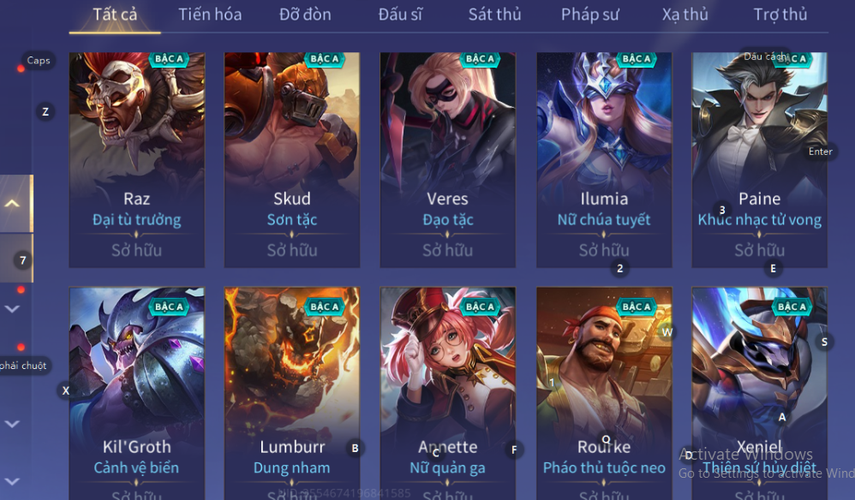Select the Xạ thủ tab
The width and height of the screenshot is (855, 500).
tap(685, 15)
